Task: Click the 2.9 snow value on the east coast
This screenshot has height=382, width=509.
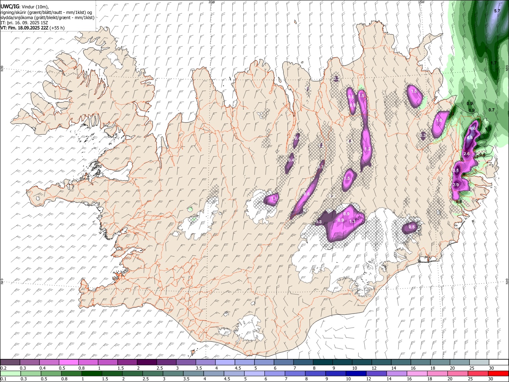Action: [x=456, y=185]
